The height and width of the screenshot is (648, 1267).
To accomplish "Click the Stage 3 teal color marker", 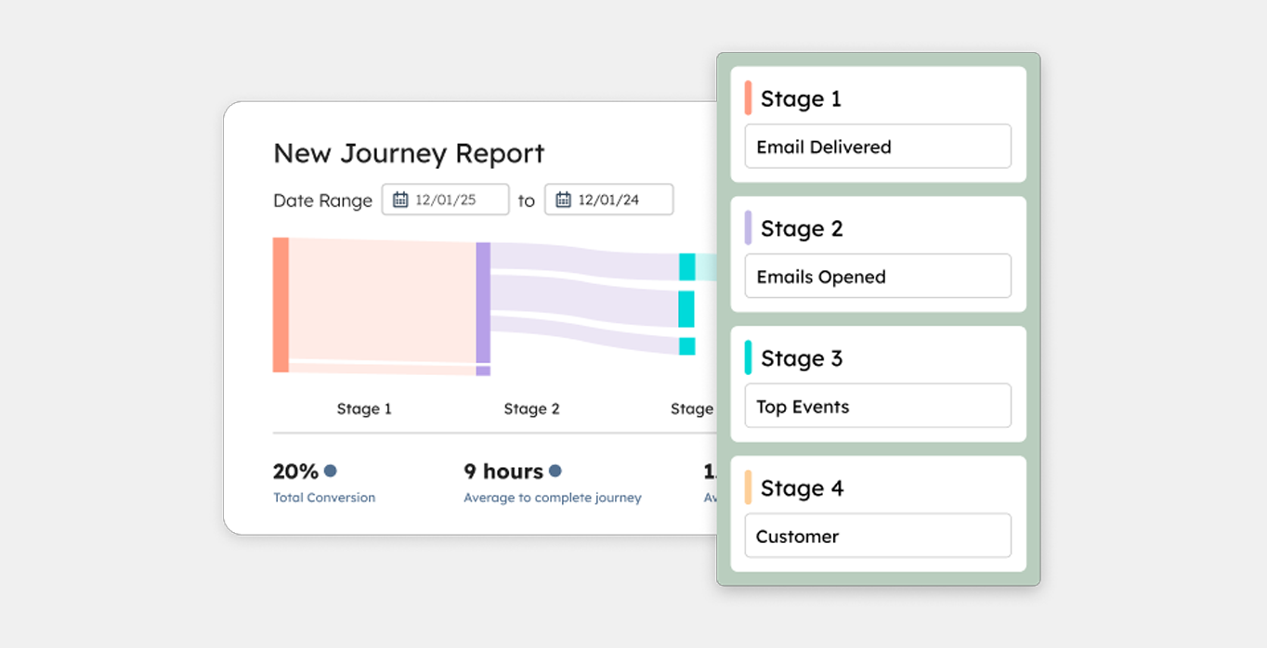I will point(748,358).
